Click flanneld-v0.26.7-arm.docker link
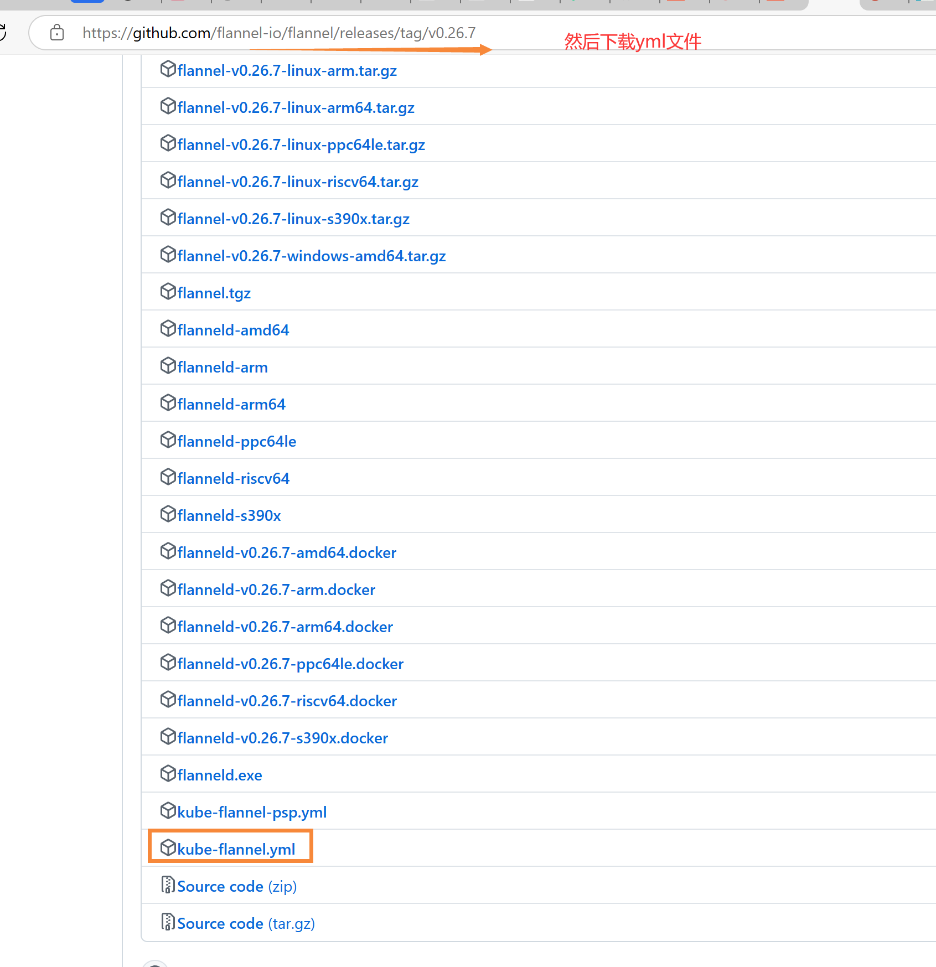936x967 pixels. [276, 590]
